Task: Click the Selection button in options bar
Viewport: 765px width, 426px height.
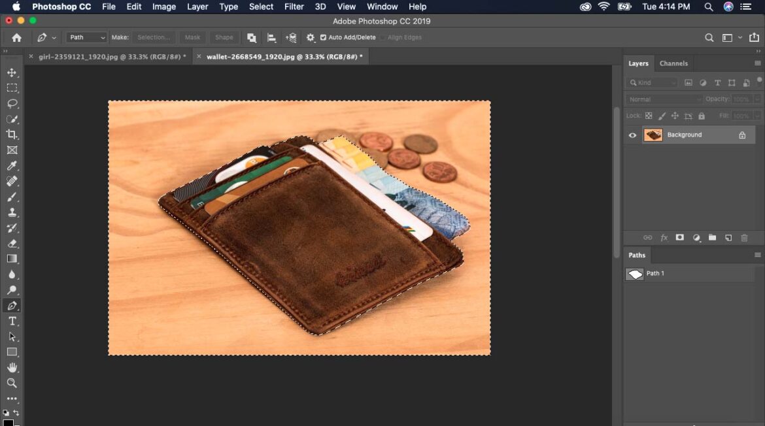Action: [x=153, y=37]
